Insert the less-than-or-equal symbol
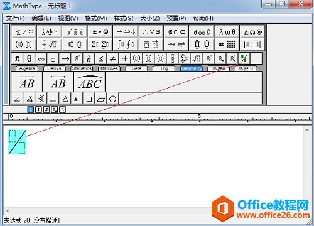Viewport: 314px width, 226px height. point(101,58)
